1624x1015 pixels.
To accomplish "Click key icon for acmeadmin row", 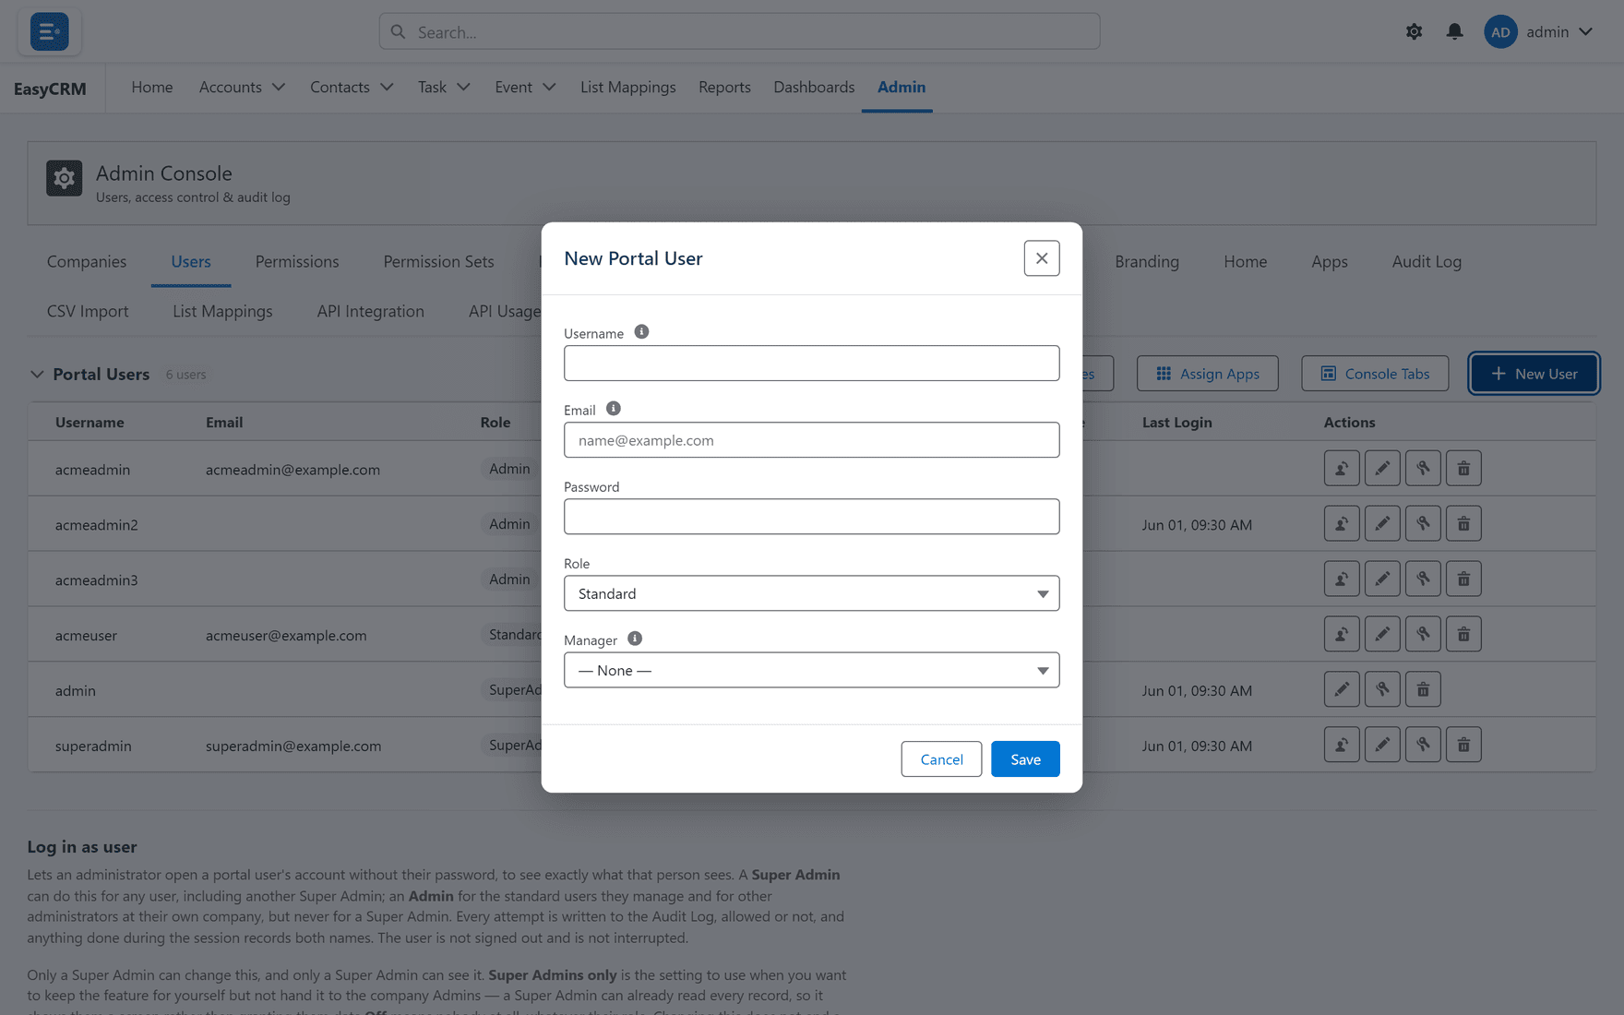I will pyautogui.click(x=1423, y=469).
